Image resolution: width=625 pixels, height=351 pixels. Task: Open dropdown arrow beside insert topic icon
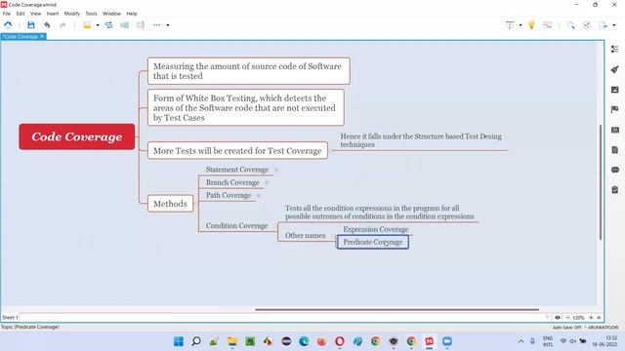[98, 25]
